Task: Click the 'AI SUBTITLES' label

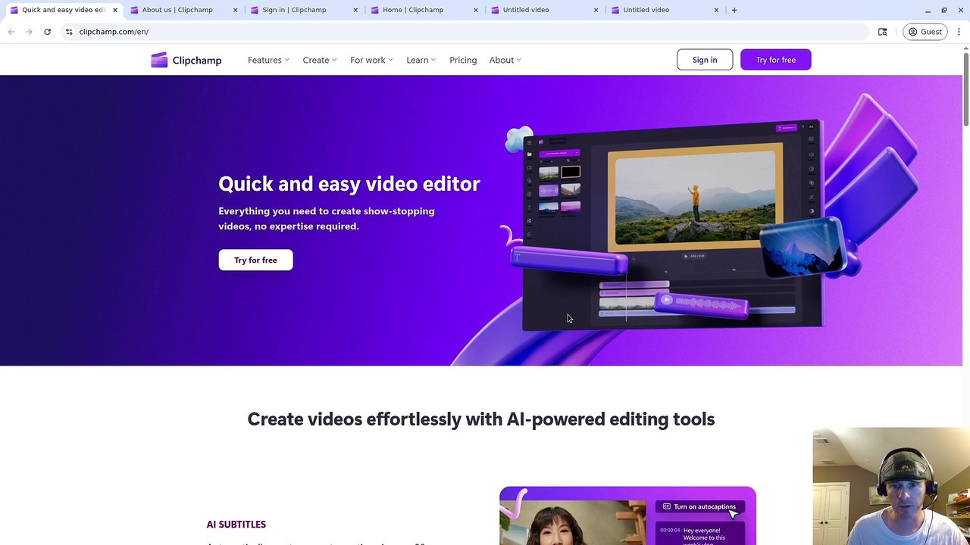Action: point(236,525)
